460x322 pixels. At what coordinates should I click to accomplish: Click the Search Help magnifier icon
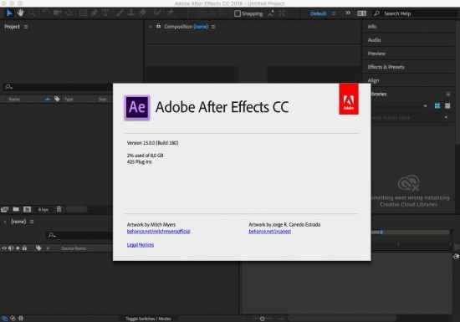tap(376, 13)
